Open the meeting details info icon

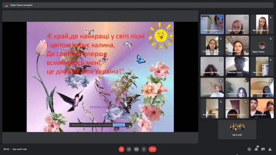pyautogui.click(x=249, y=149)
